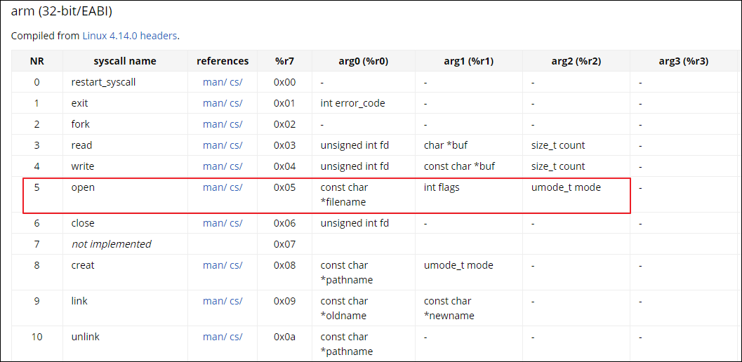Open the cs/ link for close
The height and width of the screenshot is (362, 742).
236,223
